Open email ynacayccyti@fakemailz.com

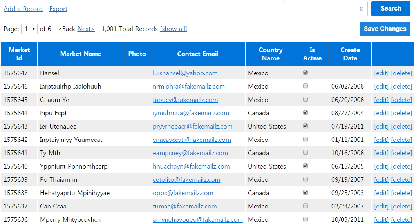click(192, 140)
